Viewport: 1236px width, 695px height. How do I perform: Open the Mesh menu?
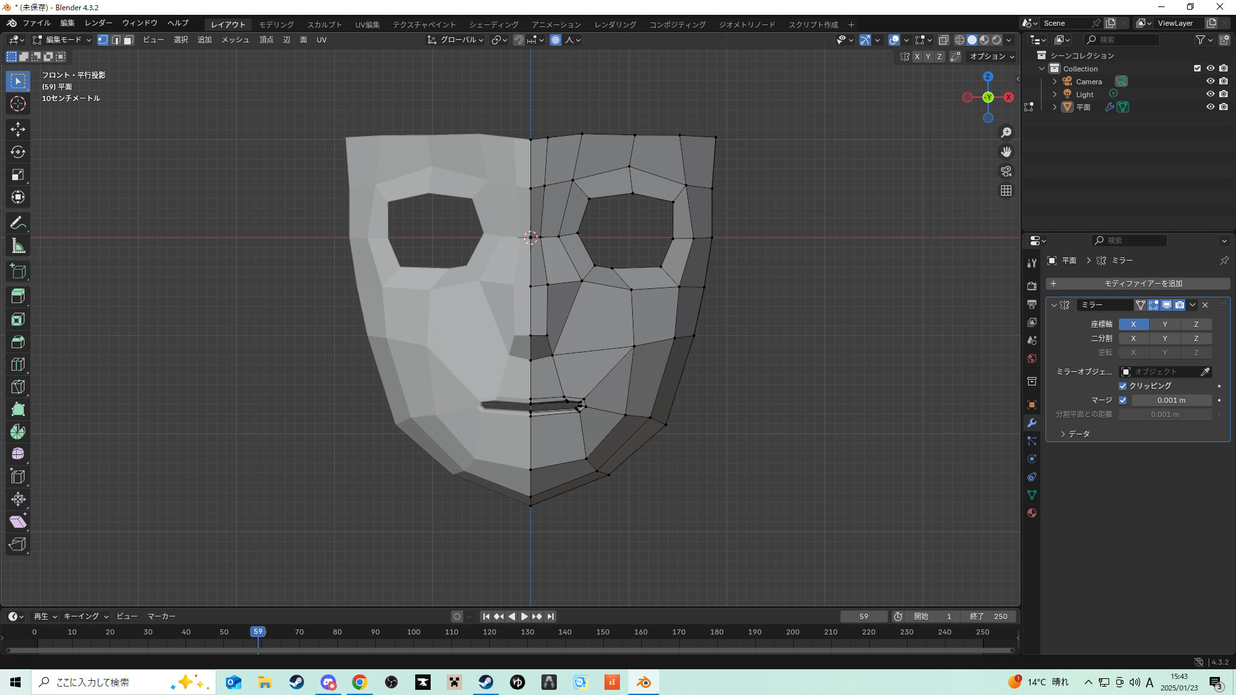235,40
